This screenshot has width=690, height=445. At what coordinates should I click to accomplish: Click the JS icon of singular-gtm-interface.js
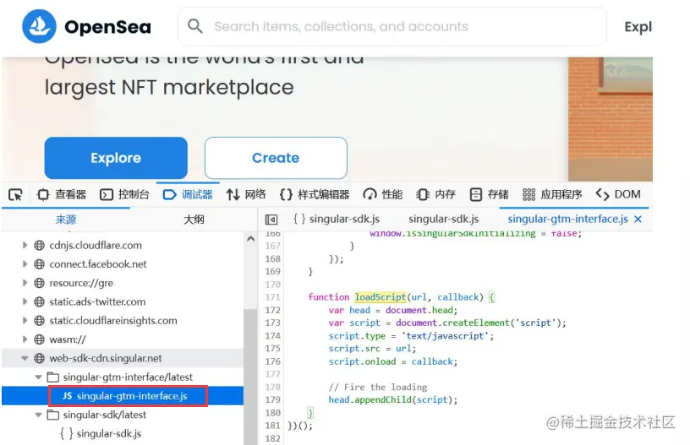pos(68,396)
